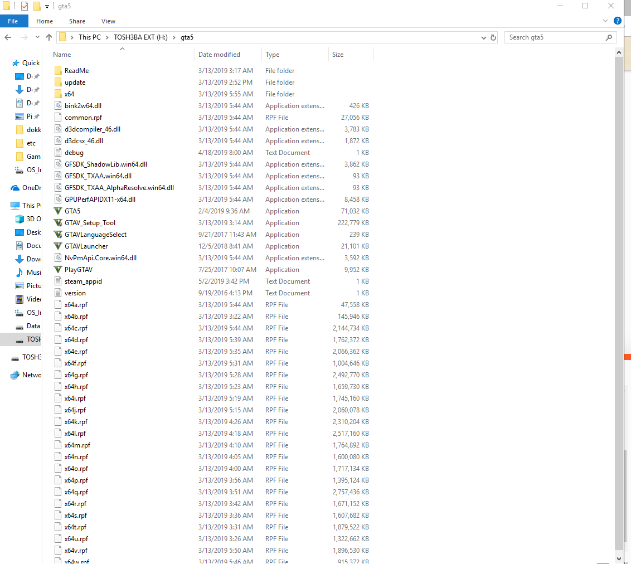Click the search magnifier icon

609,37
